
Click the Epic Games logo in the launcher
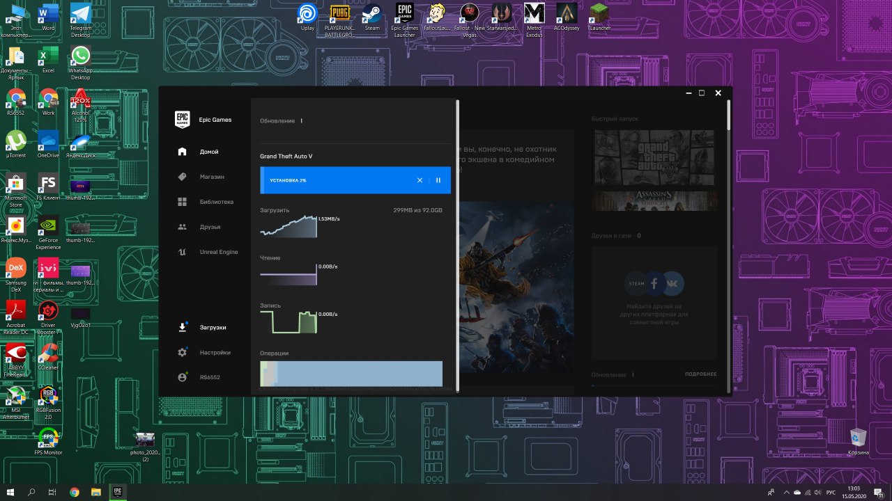(x=182, y=120)
